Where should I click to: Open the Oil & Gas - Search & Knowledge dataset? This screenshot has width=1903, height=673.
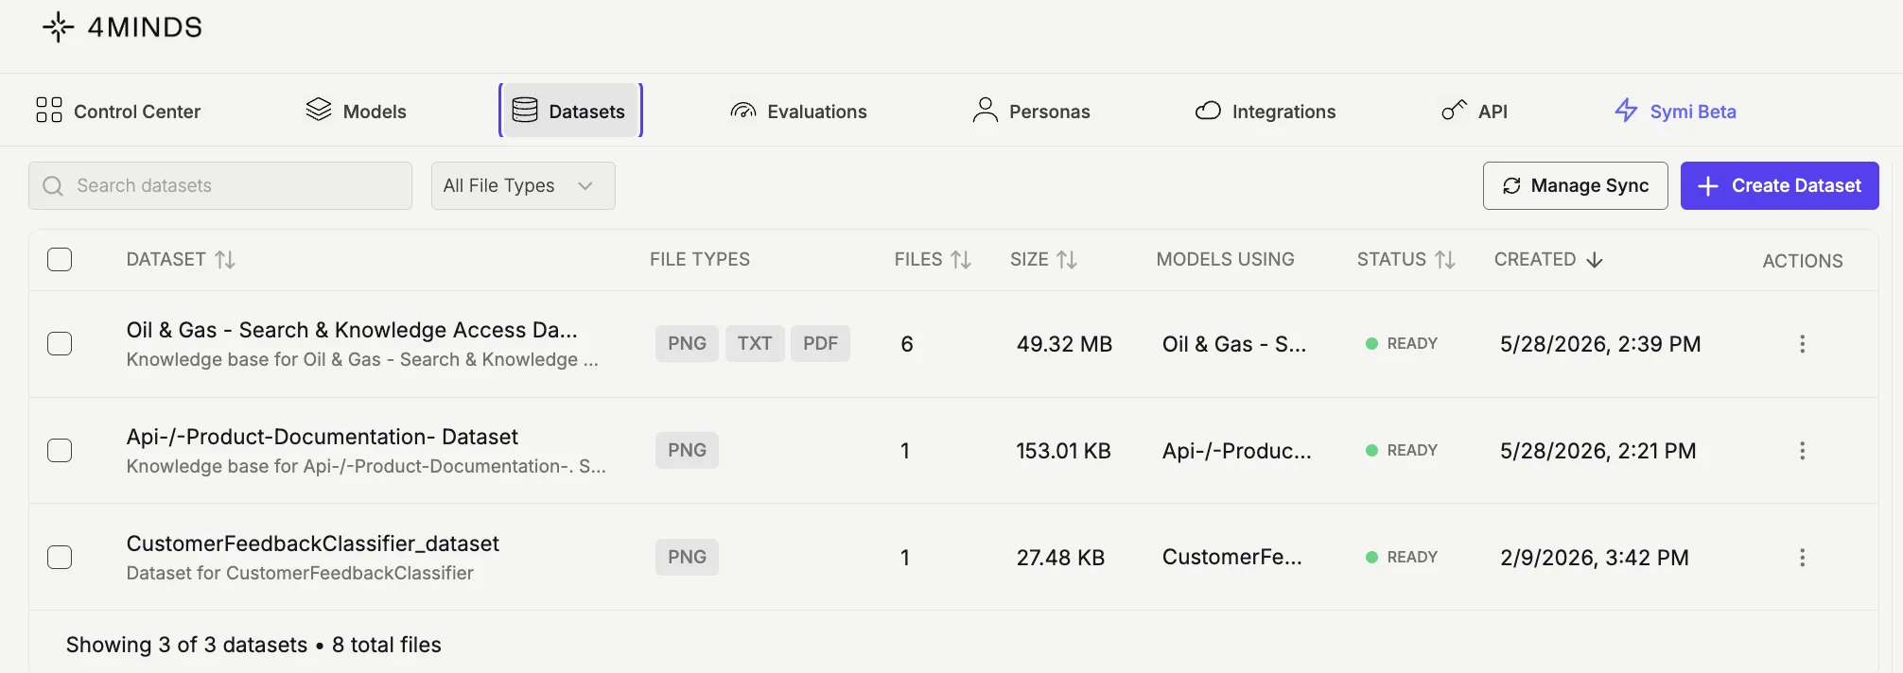point(352,330)
